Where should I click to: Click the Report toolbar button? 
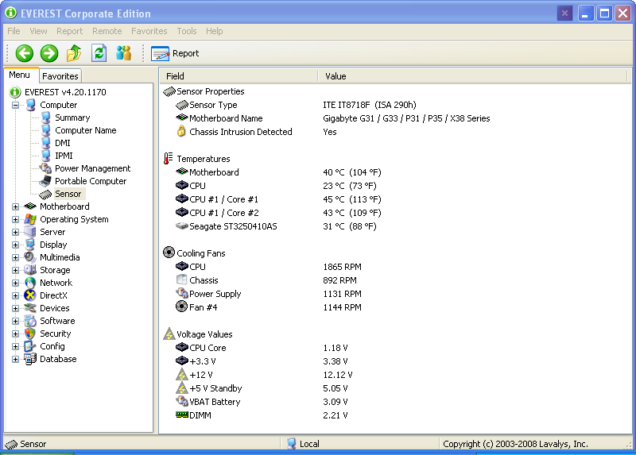coord(175,53)
